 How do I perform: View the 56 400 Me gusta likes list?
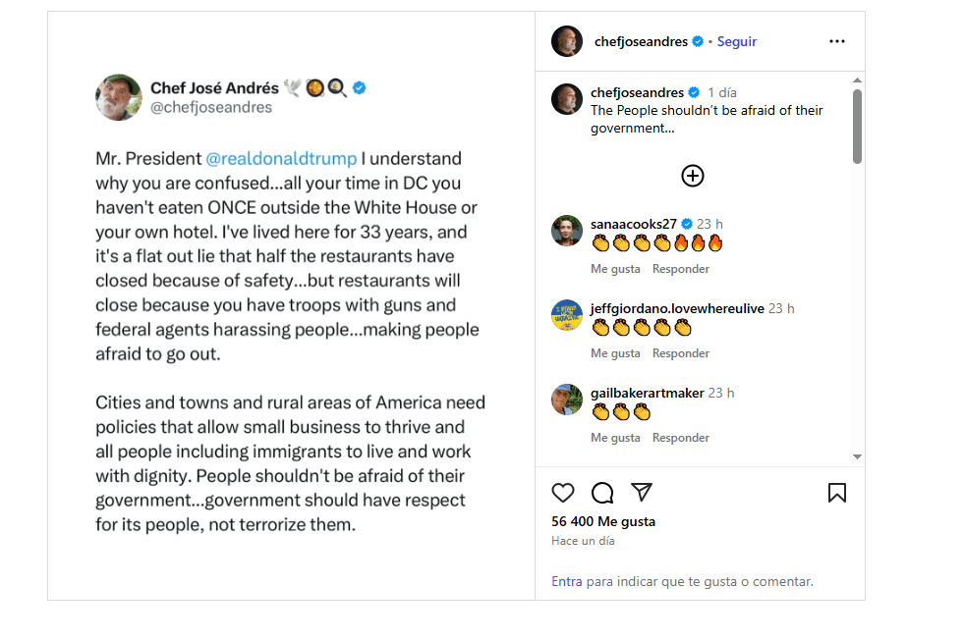coord(603,521)
